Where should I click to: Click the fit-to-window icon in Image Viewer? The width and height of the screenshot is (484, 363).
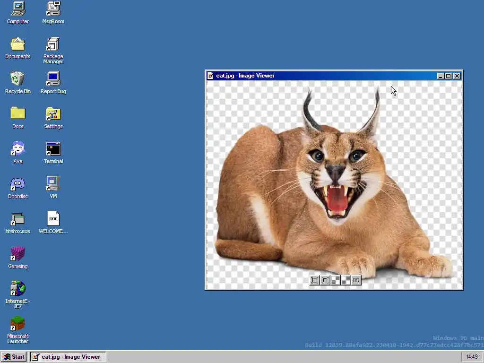point(314,280)
